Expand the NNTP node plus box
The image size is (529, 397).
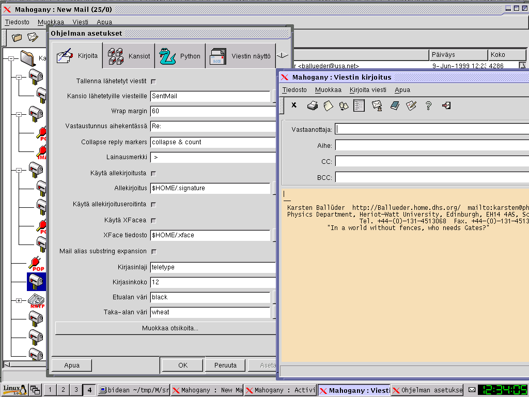point(19,300)
